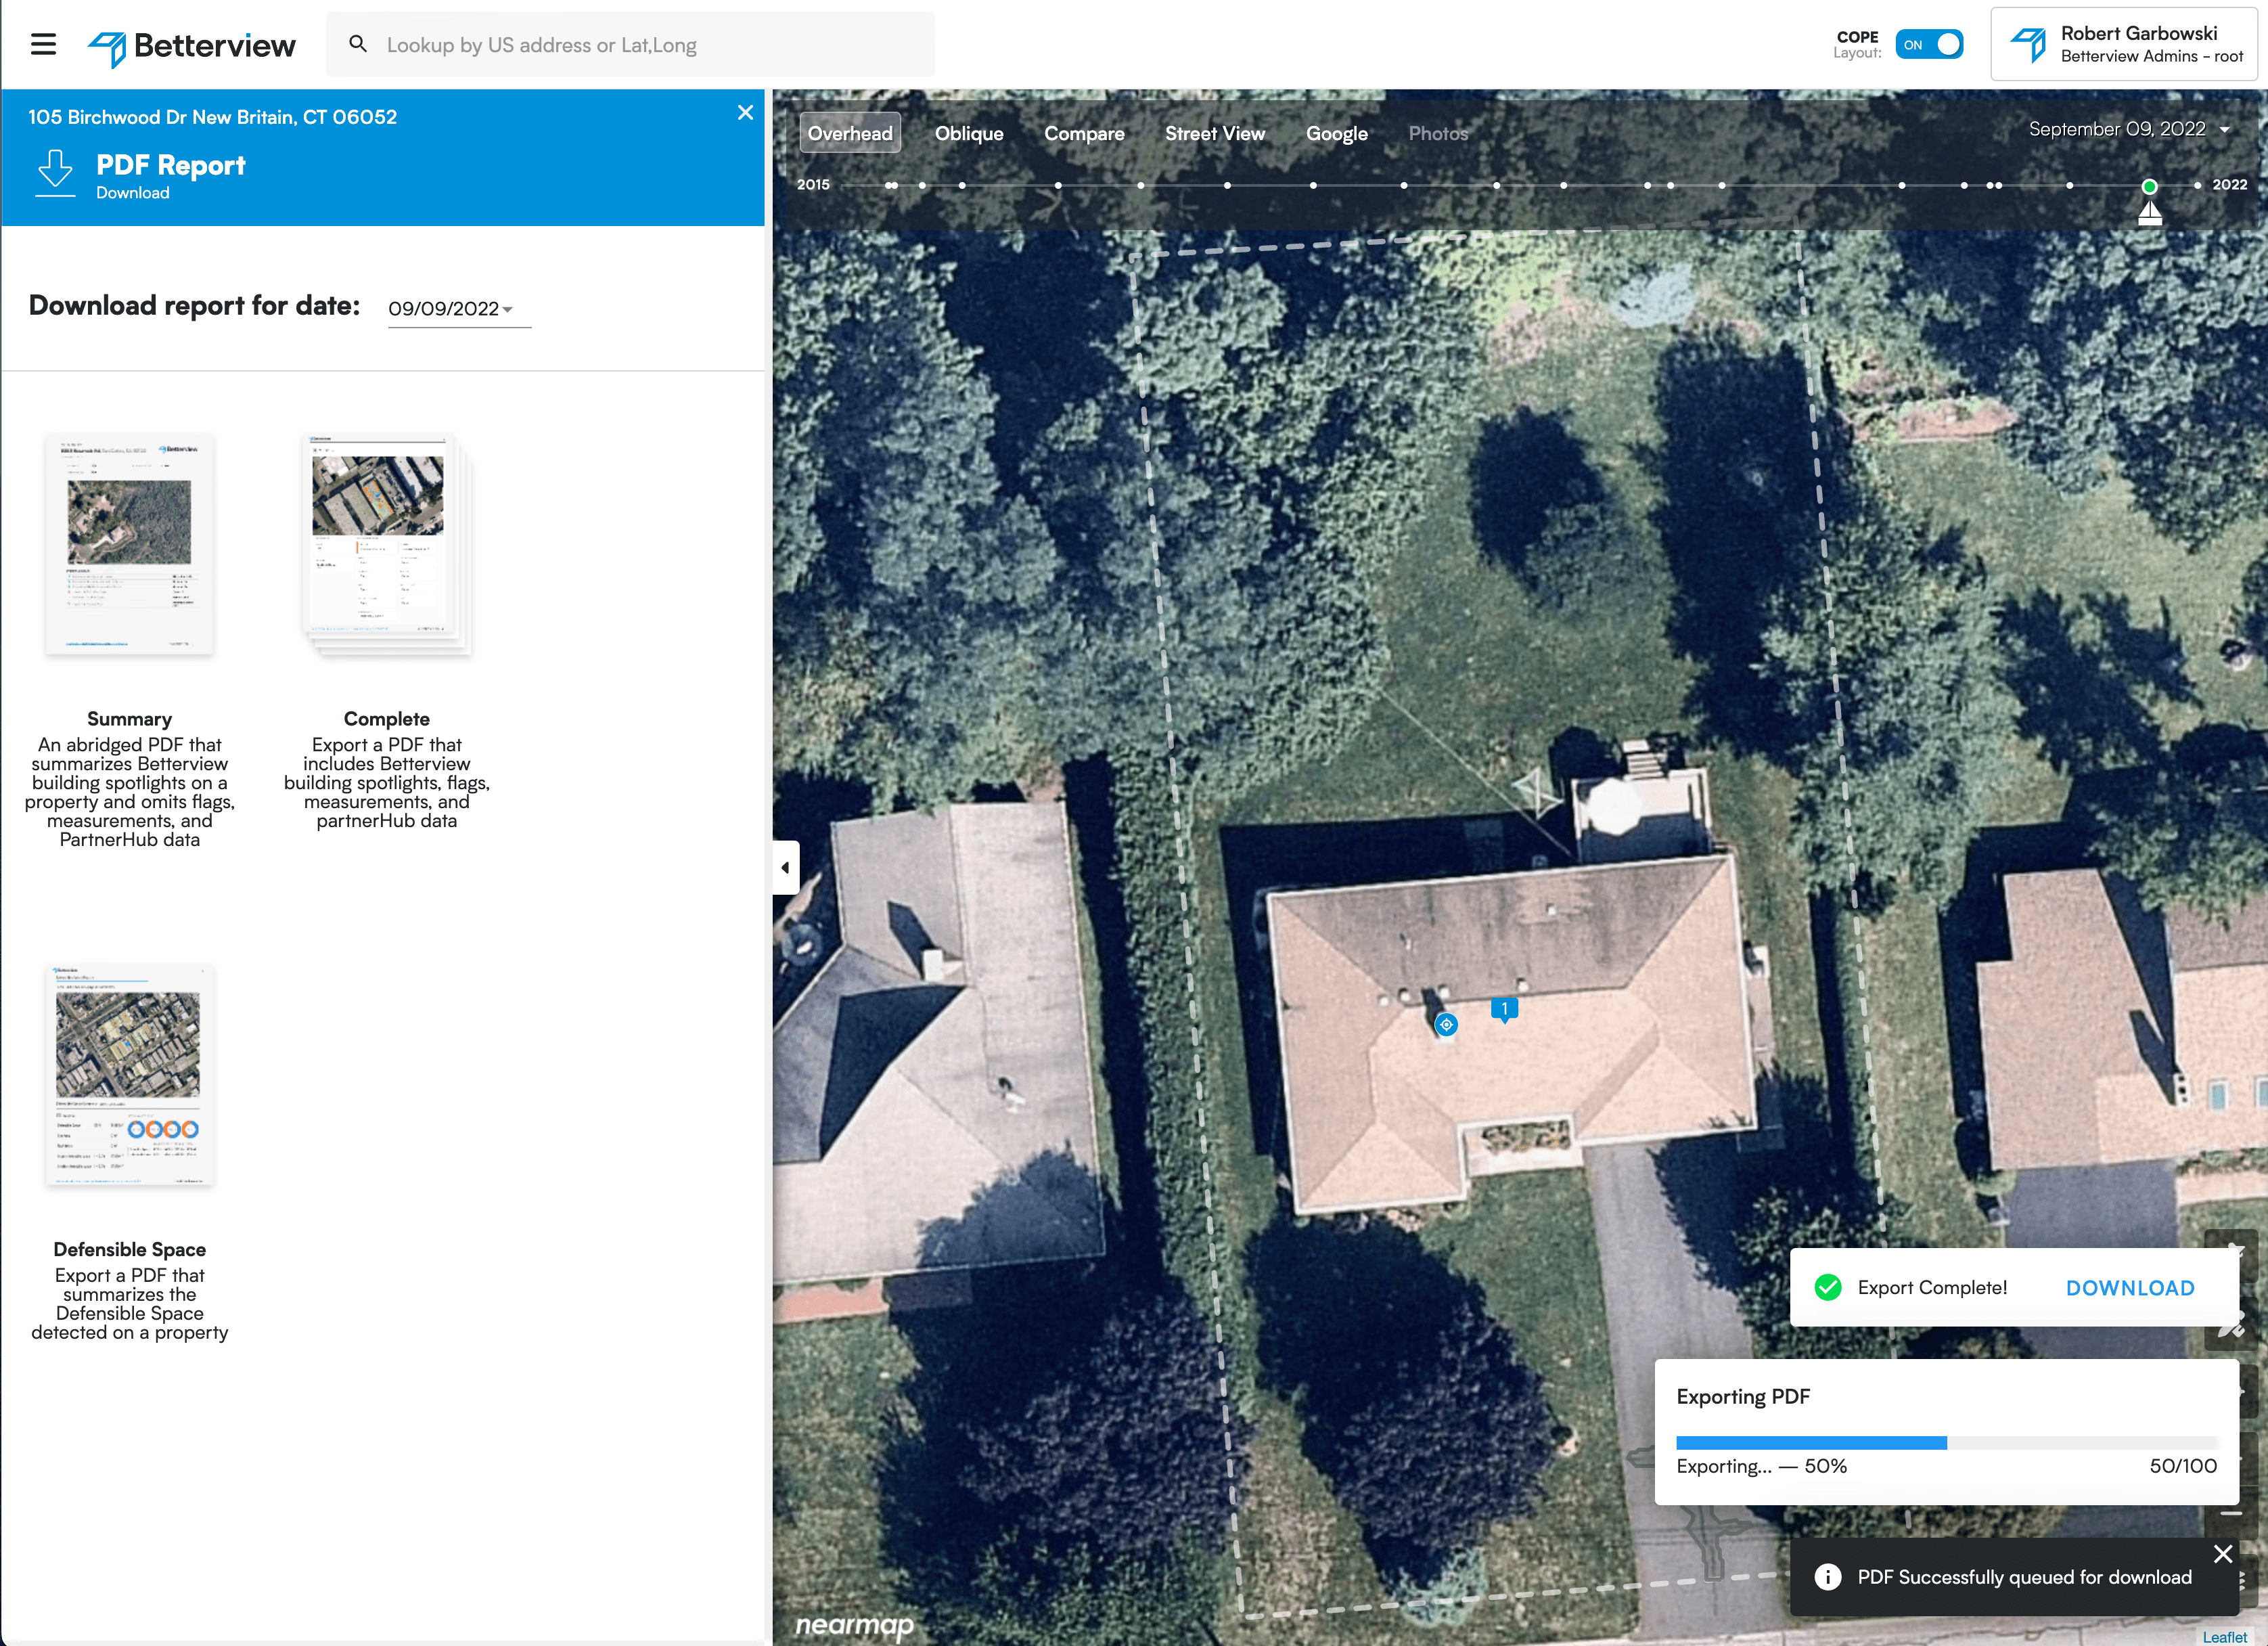This screenshot has height=1646, width=2268.
Task: Click the '2015' timeline start label
Action: click(813, 185)
